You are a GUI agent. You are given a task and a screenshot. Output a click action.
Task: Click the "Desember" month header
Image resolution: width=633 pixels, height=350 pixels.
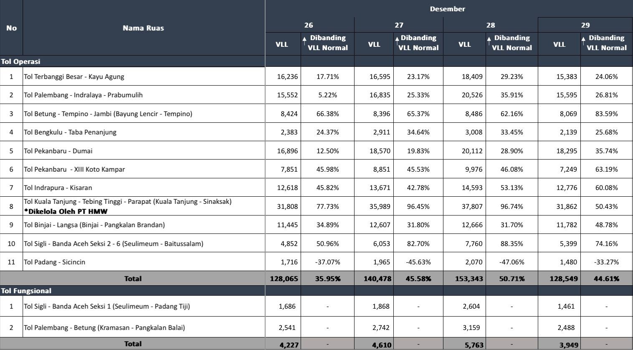pyautogui.click(x=448, y=9)
